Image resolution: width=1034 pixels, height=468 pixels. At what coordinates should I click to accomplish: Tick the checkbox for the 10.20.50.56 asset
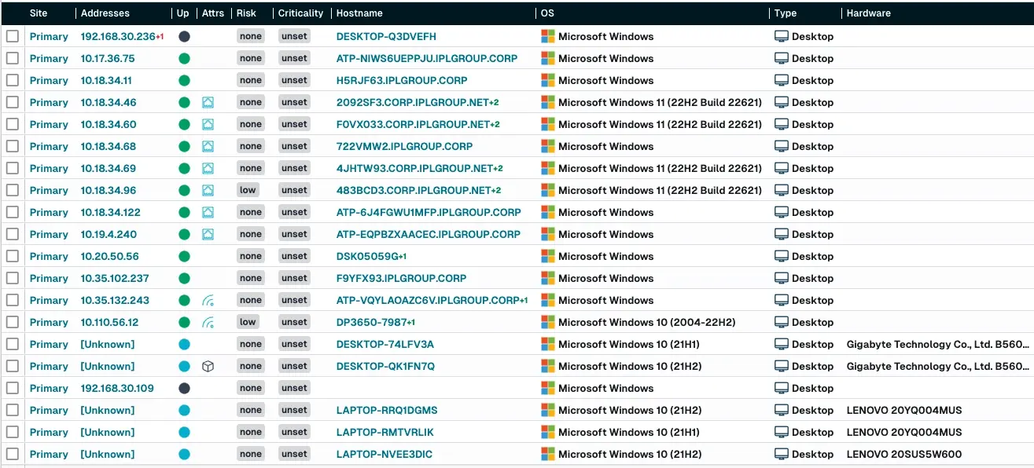(13, 256)
